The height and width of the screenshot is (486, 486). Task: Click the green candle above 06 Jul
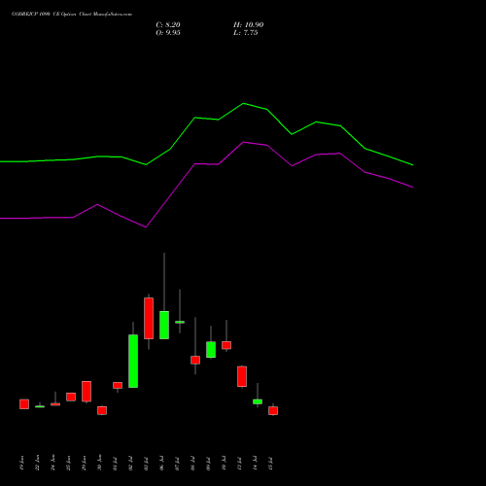tap(164, 325)
